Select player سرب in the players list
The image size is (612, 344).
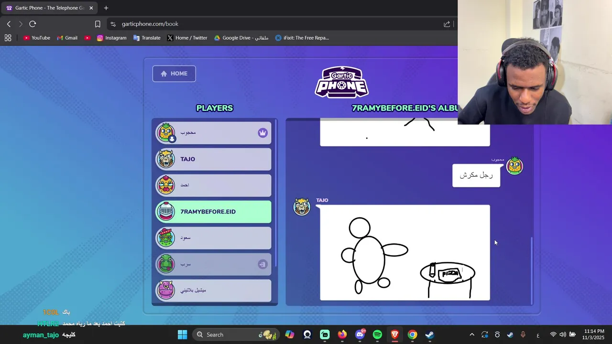click(213, 264)
